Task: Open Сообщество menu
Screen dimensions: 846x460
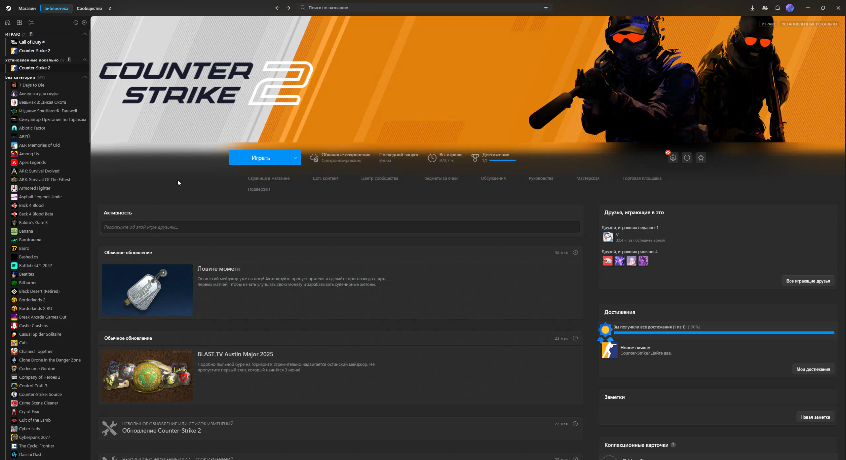Action: 89,8
